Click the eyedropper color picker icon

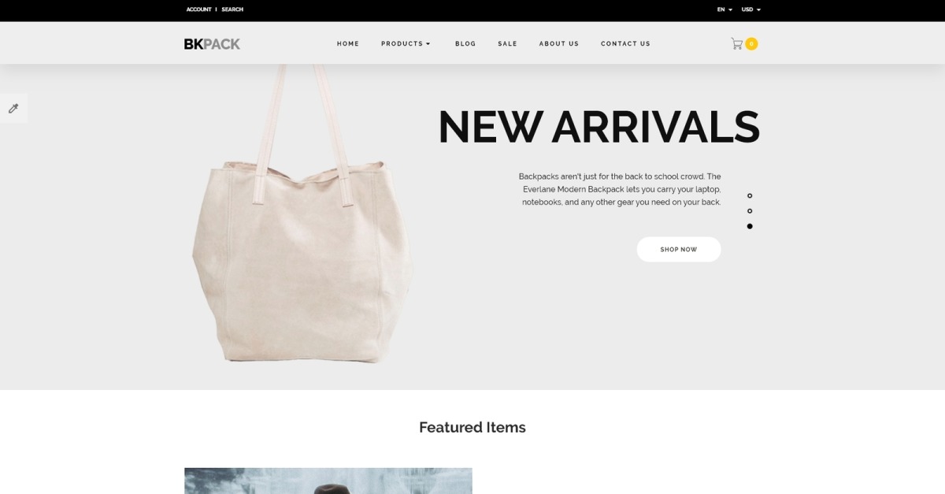point(13,108)
